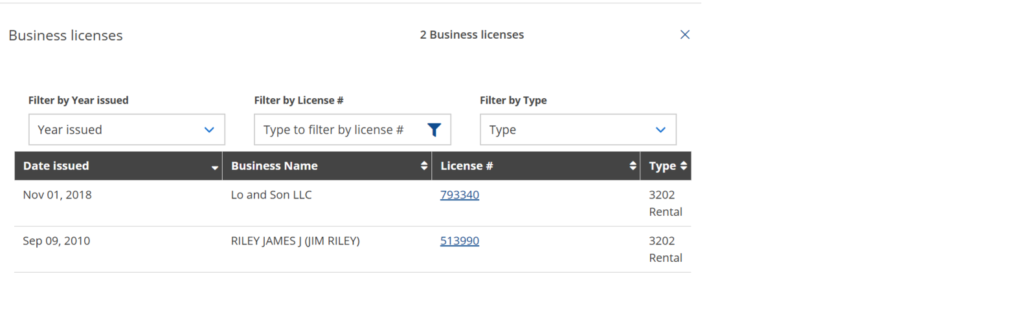Close the Business licenses panel

click(x=684, y=35)
